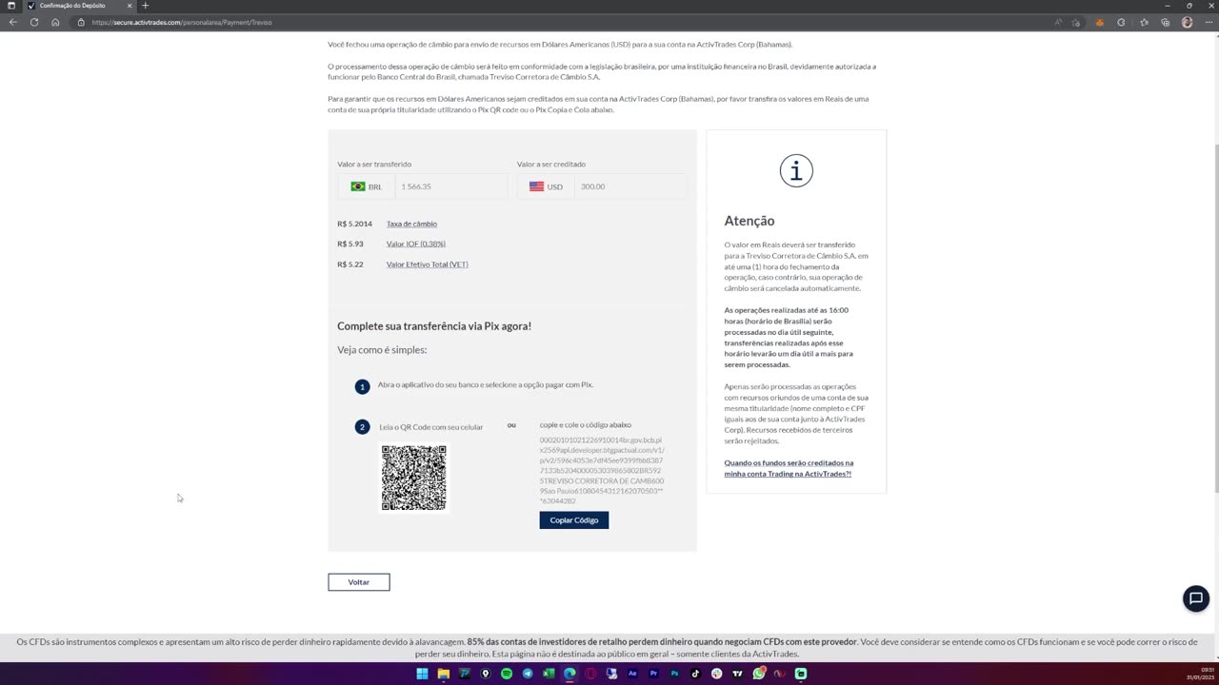The image size is (1219, 685).
Task: Click the Voltar button
Action: [359, 582]
